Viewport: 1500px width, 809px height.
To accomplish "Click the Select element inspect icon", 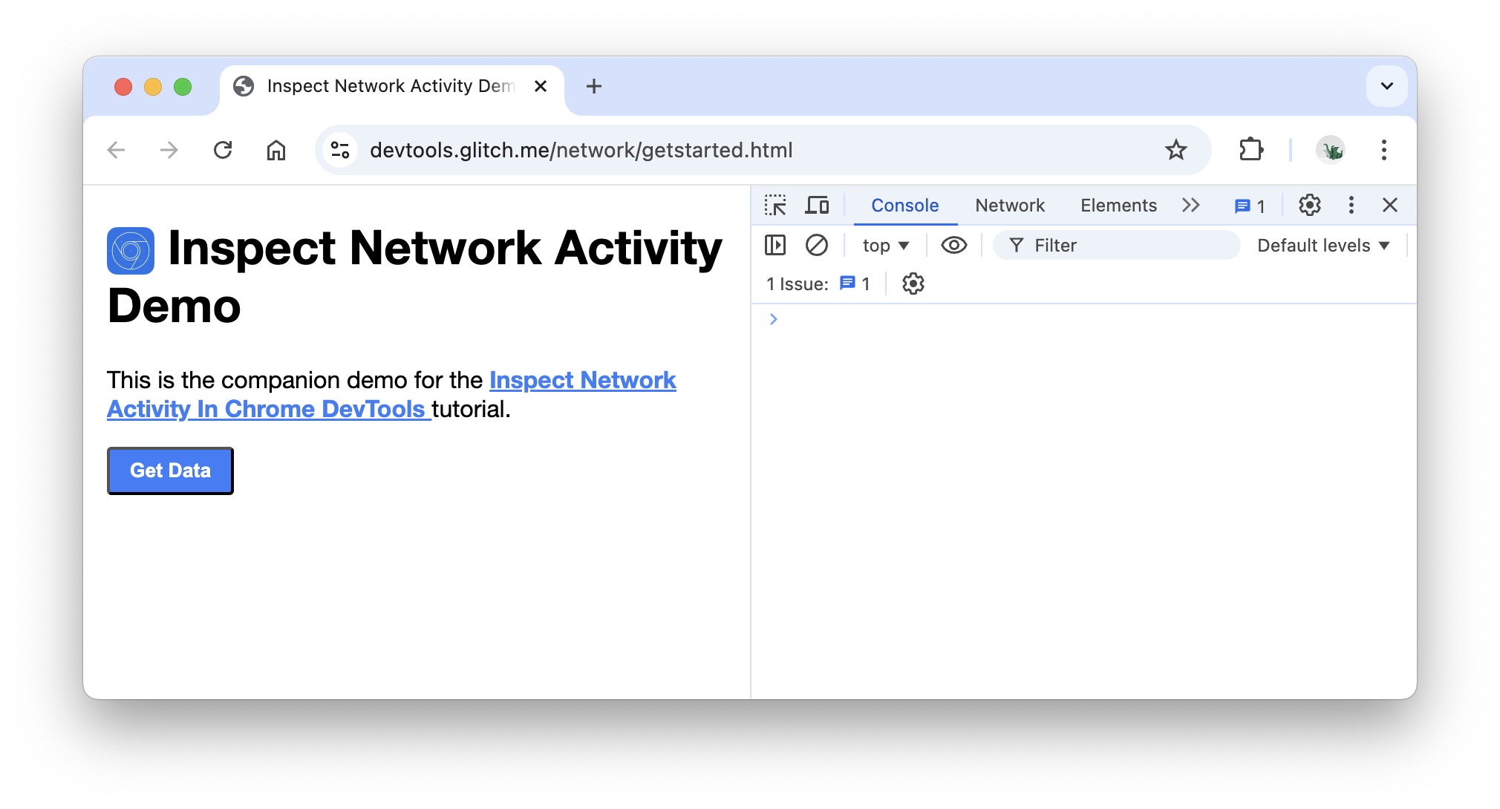I will pos(778,206).
